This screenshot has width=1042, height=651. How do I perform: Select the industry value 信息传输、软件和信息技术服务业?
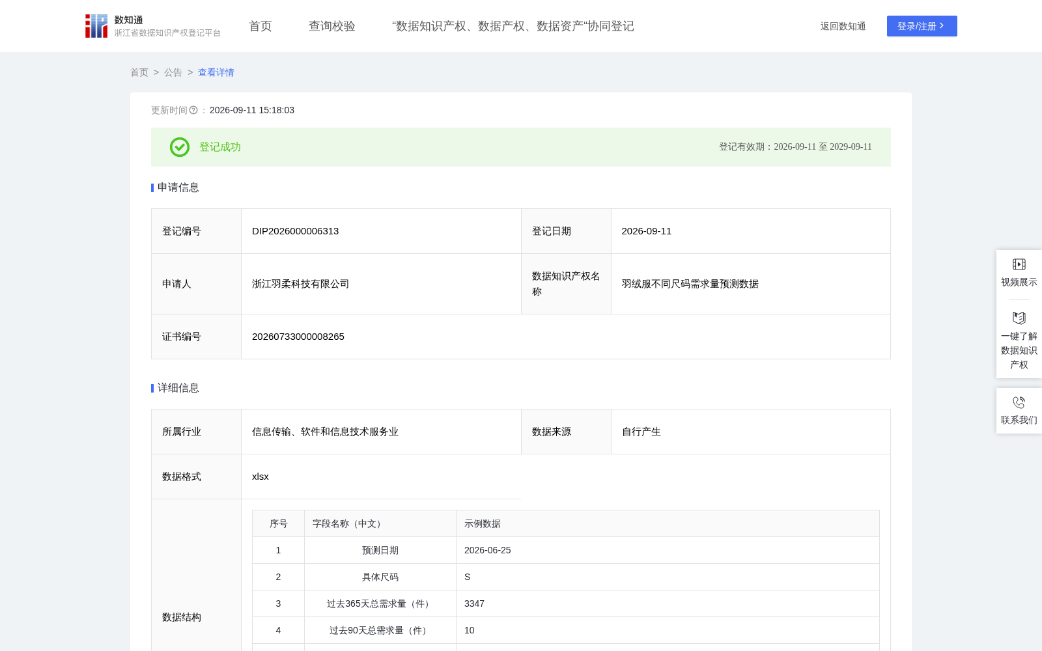click(325, 432)
